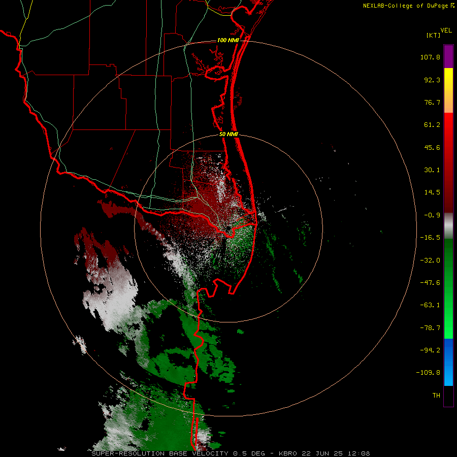Click the 45.6 velocity scale value

click(x=432, y=147)
